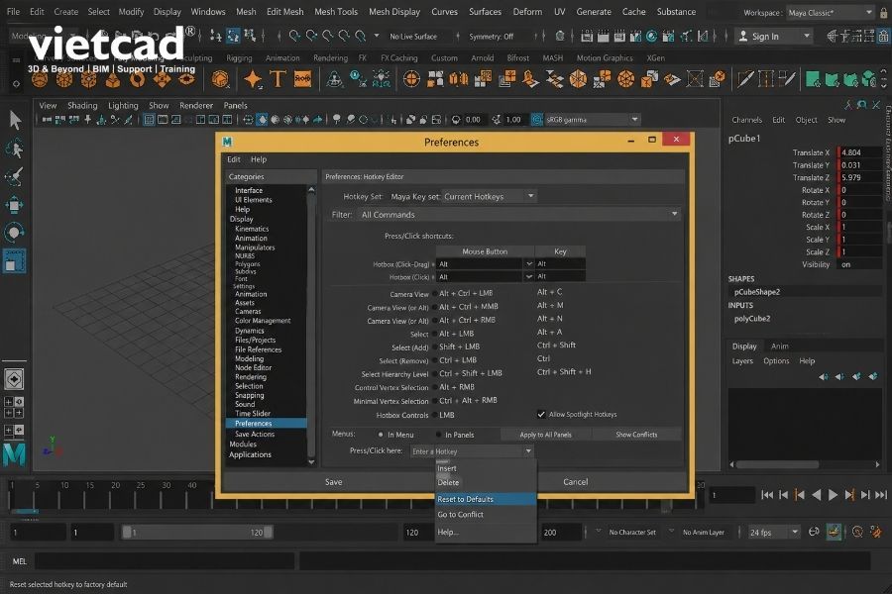Play the animation forwards
Image resolution: width=892 pixels, height=594 pixels.
coord(833,495)
